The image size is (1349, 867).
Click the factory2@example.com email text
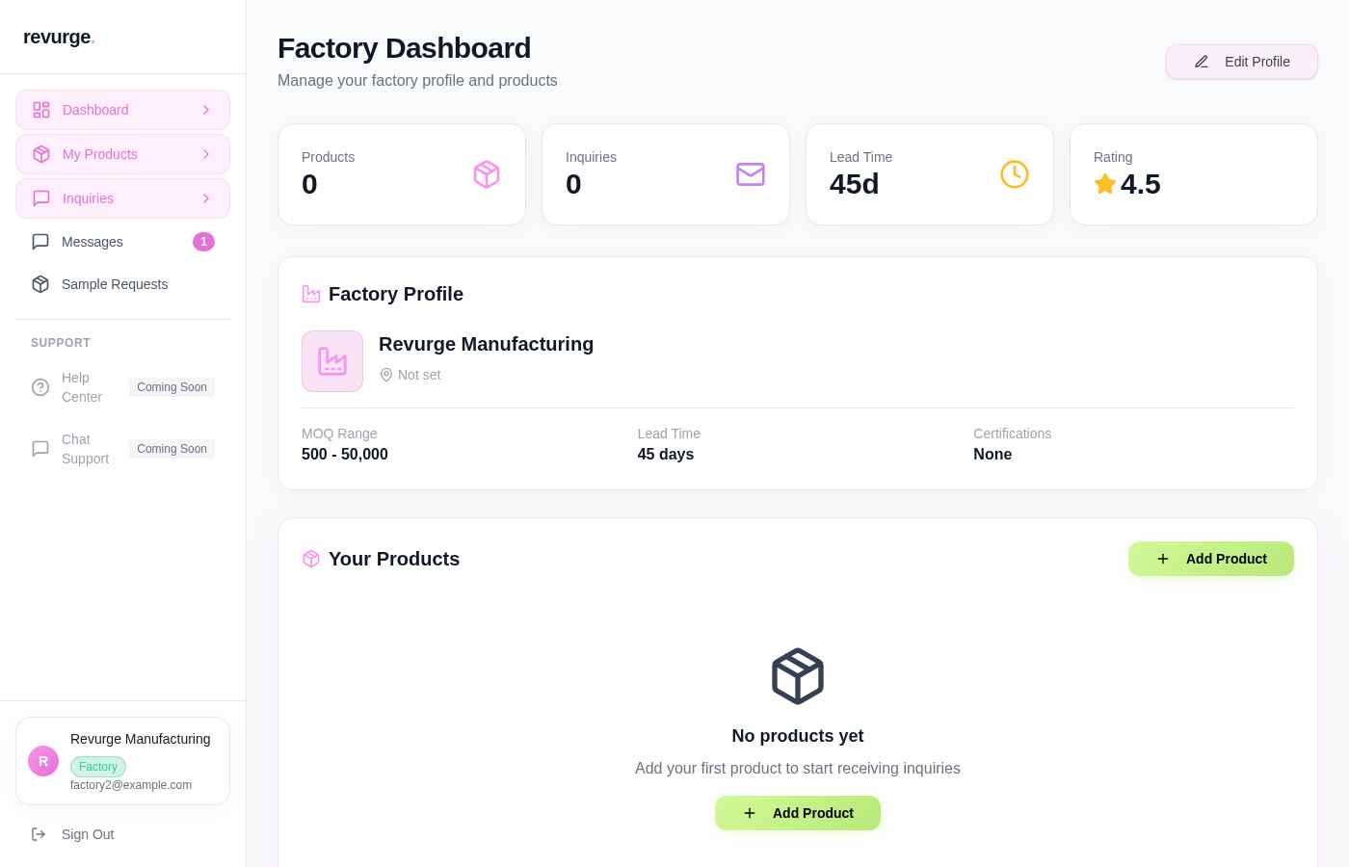(x=131, y=785)
